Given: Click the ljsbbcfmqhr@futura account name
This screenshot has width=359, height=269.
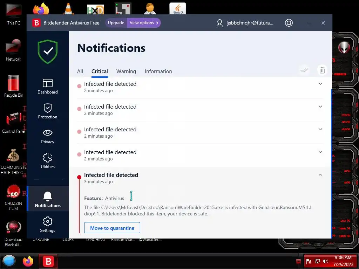Looking at the screenshot, I should click(x=250, y=23).
